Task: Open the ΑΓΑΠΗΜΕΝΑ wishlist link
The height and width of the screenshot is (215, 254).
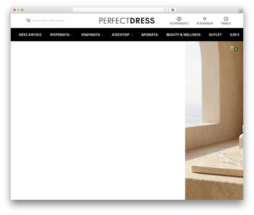Action: tap(205, 23)
